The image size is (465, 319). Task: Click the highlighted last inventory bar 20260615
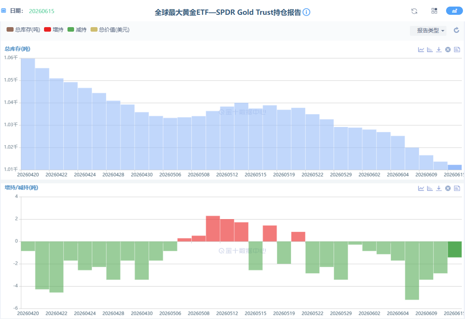pyautogui.click(x=455, y=167)
